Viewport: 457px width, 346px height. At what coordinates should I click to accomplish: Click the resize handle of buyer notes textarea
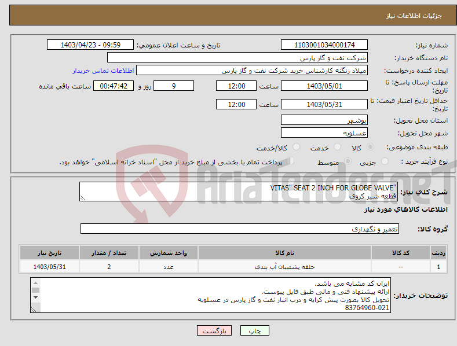coord(34,310)
